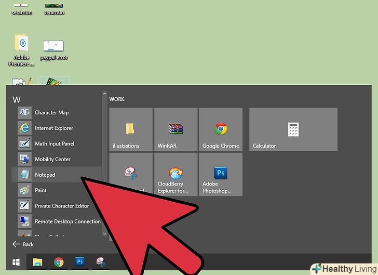This screenshot has width=378, height=275.
Task: Open Math Input Panel
Action: 54,144
